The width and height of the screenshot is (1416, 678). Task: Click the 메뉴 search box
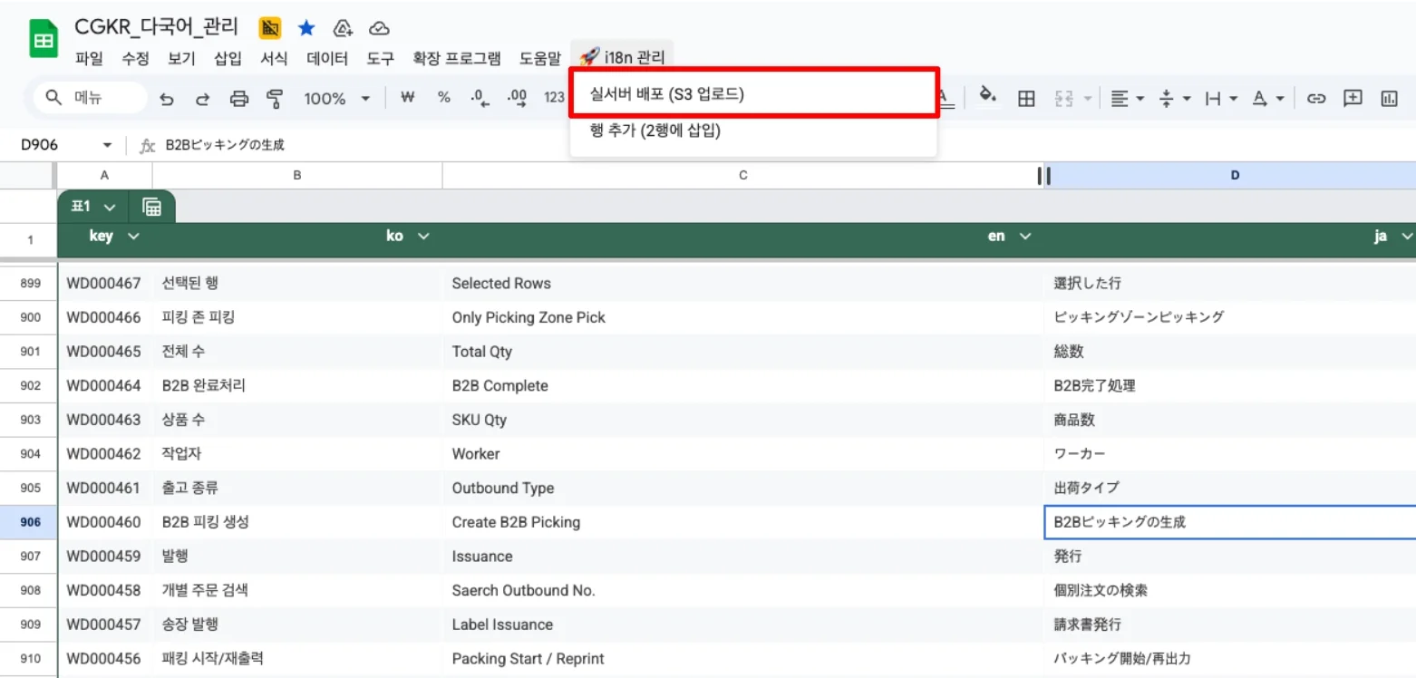point(91,98)
